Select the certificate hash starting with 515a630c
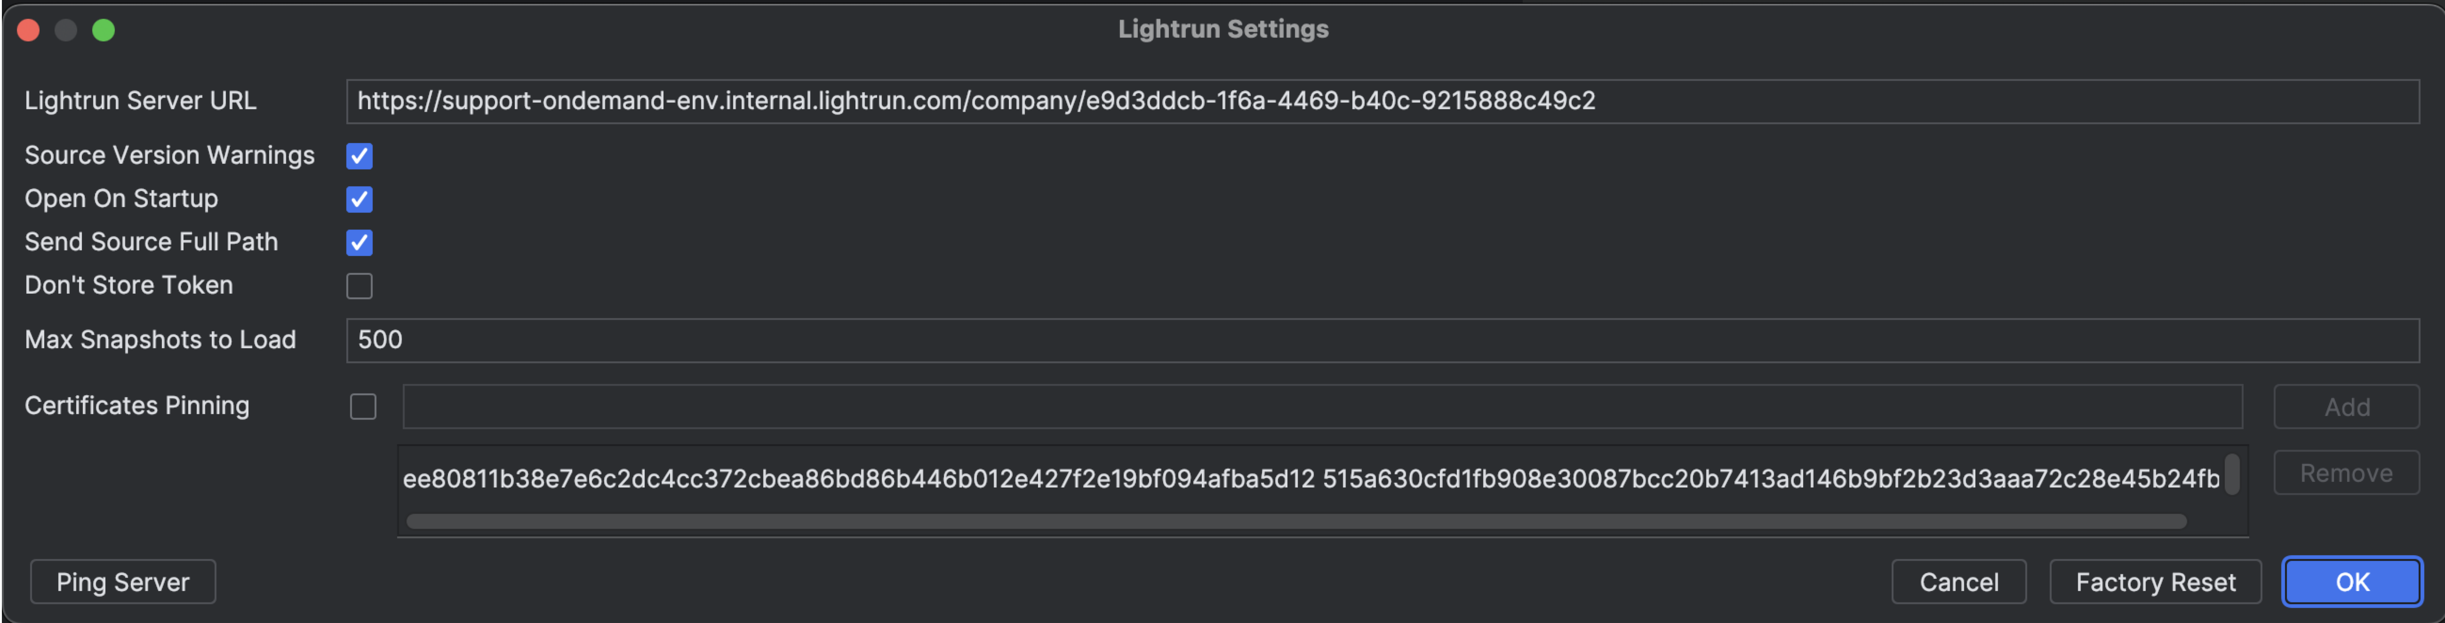Viewport: 2445px width, 623px height. (x=1770, y=479)
